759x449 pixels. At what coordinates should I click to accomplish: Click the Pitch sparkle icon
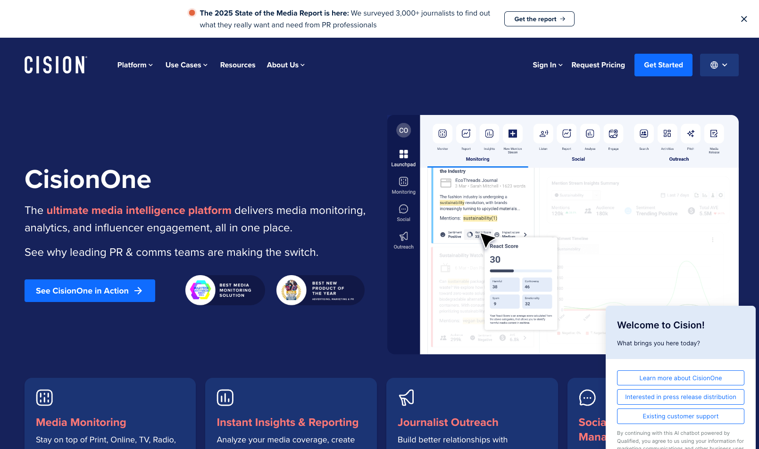tap(691, 134)
